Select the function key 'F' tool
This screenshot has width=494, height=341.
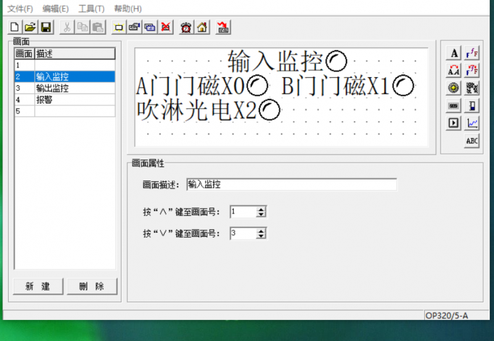[x=472, y=53]
